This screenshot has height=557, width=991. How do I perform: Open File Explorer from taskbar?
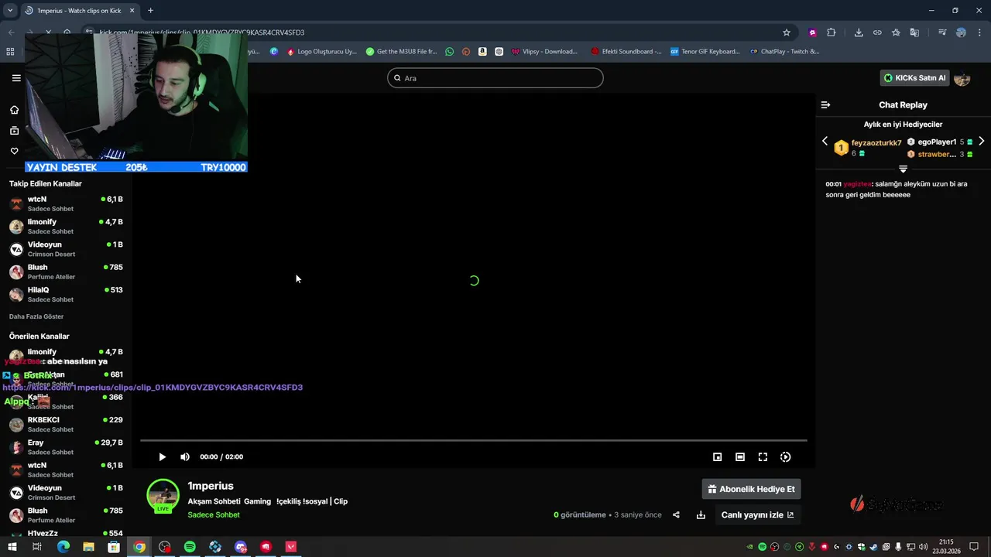click(x=88, y=547)
